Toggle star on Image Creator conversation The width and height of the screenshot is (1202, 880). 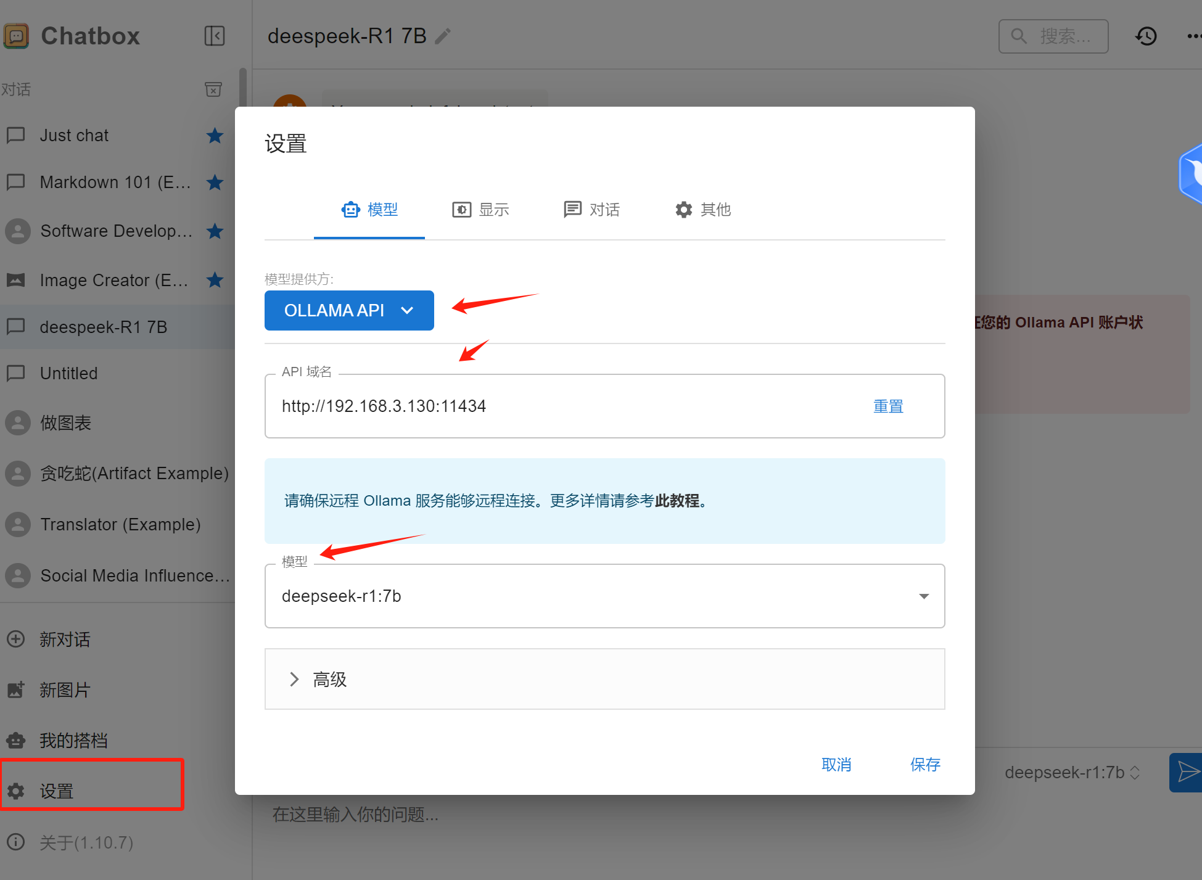[215, 280]
